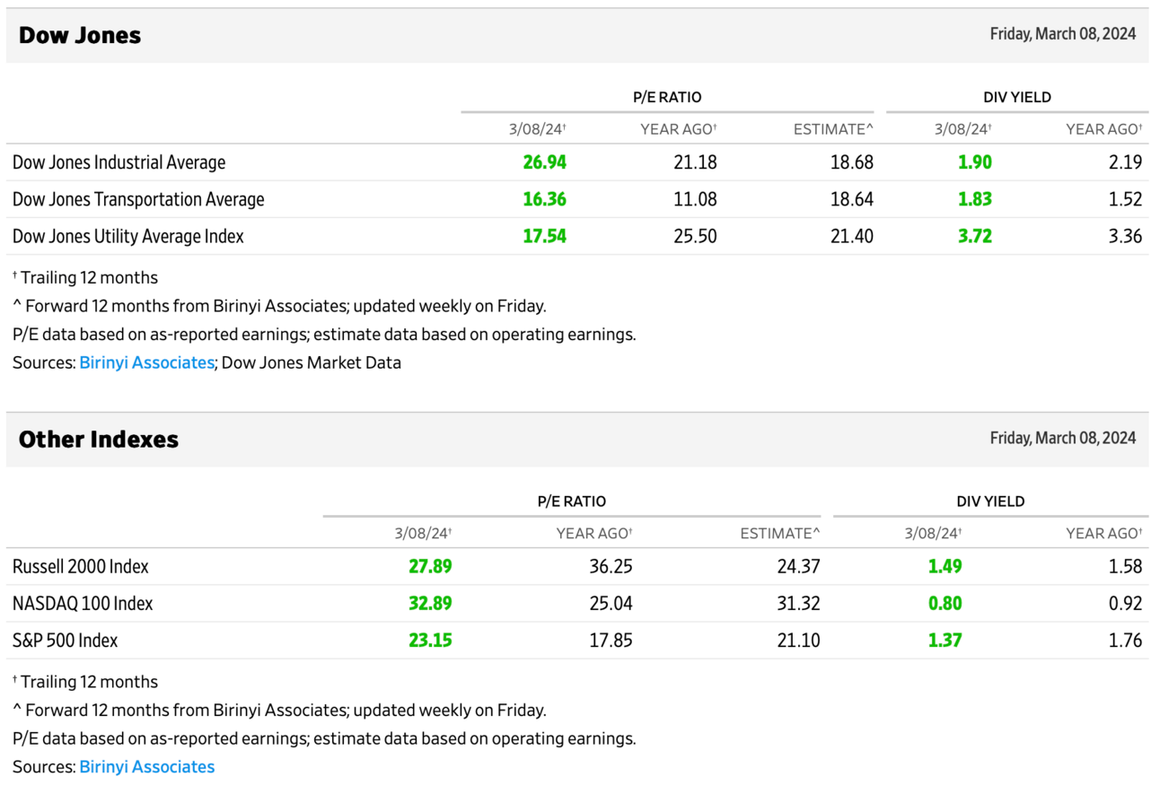Click the Dow Jones section heading

point(80,36)
